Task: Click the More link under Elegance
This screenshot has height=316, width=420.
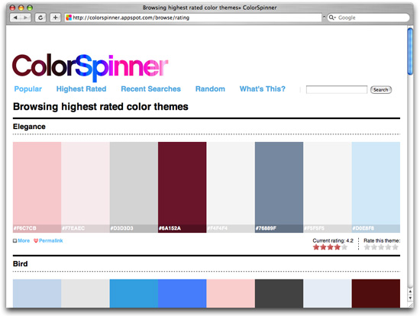Action: coord(24,240)
